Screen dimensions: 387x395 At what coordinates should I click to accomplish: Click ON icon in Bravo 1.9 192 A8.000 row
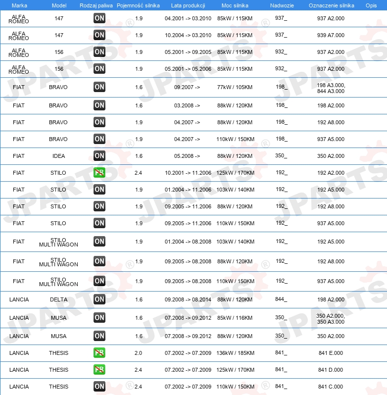pyautogui.click(x=99, y=122)
